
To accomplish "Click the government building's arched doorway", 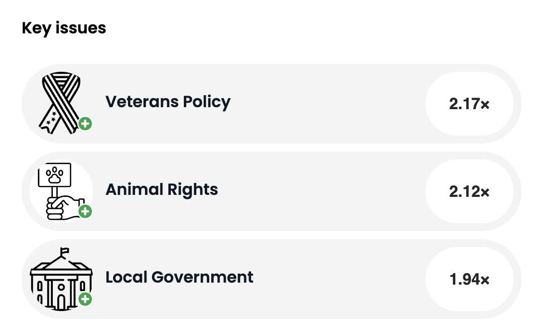I will coord(61,302).
